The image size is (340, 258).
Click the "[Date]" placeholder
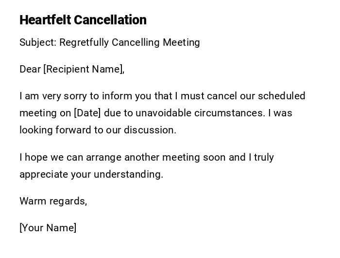(87, 113)
